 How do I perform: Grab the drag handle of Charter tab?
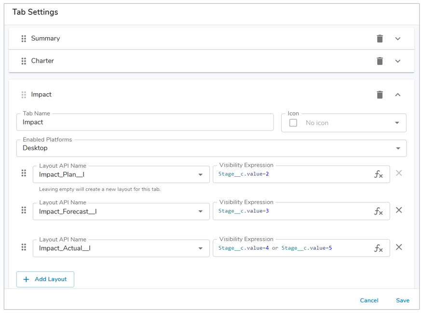[24, 61]
